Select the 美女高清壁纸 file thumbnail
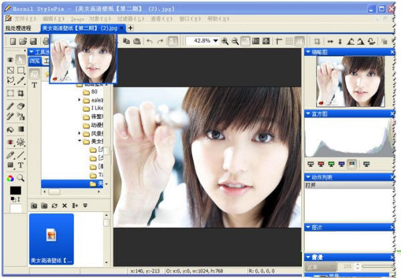 point(52,239)
